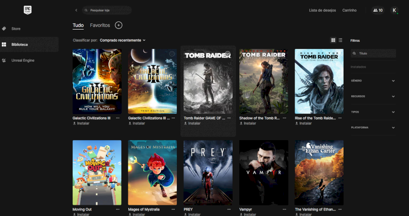
Task: Add a new collection with plus icon
Action: click(x=119, y=25)
